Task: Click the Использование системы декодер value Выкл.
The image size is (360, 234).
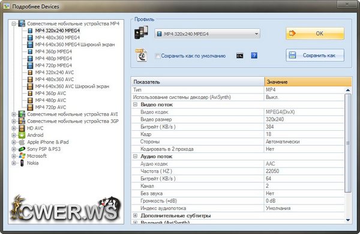Action: [272, 97]
